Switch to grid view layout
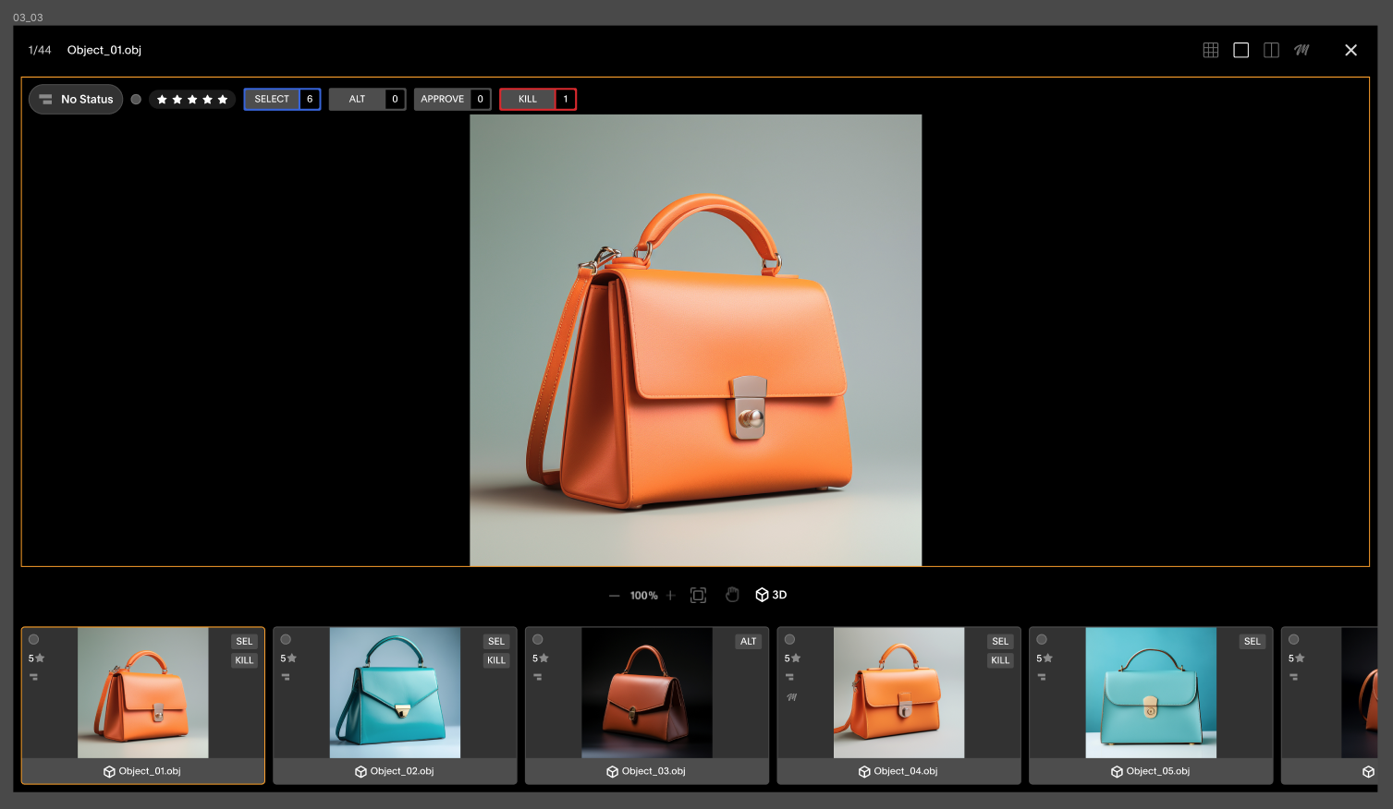This screenshot has height=809, width=1393. click(1210, 50)
